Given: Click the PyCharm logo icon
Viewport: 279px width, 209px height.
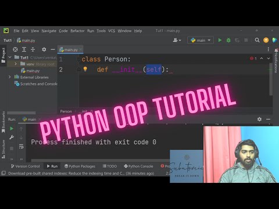Looking at the screenshot, I should click(x=6, y=31).
